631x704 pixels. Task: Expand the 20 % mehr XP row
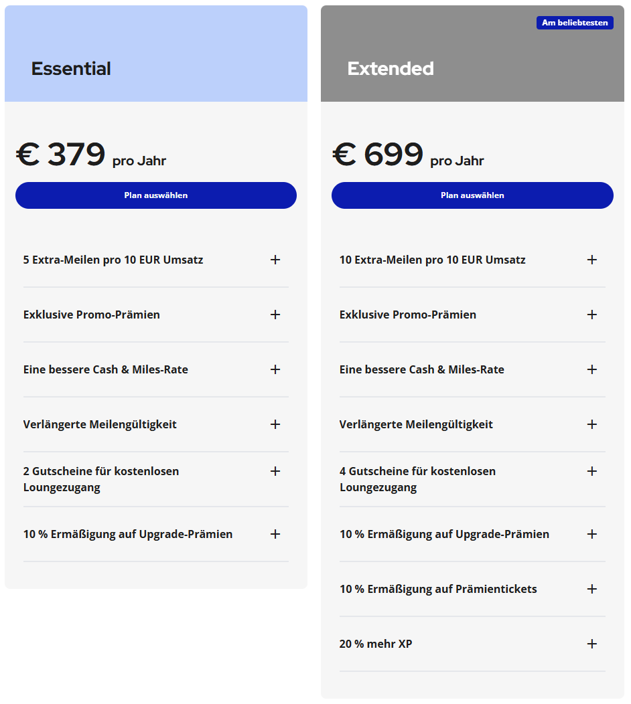click(591, 644)
